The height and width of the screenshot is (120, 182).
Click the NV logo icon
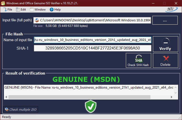coord(171,10)
